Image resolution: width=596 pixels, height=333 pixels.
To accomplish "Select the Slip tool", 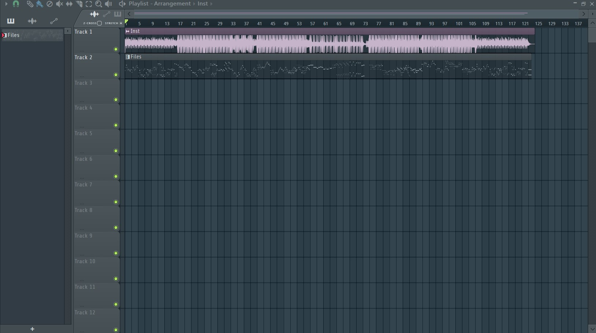I will point(69,4).
